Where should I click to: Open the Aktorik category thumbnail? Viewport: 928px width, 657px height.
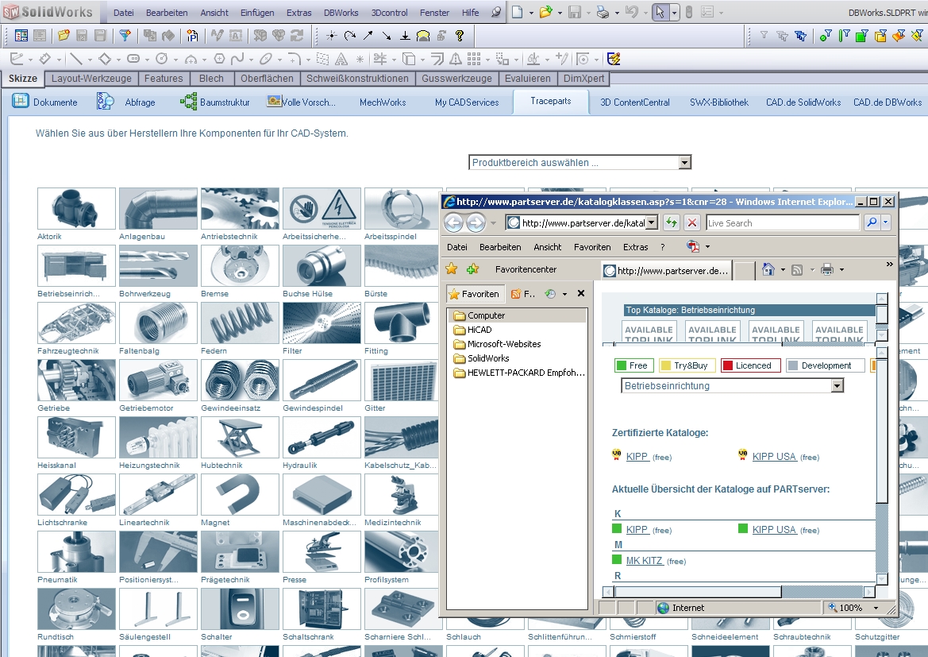(76, 208)
